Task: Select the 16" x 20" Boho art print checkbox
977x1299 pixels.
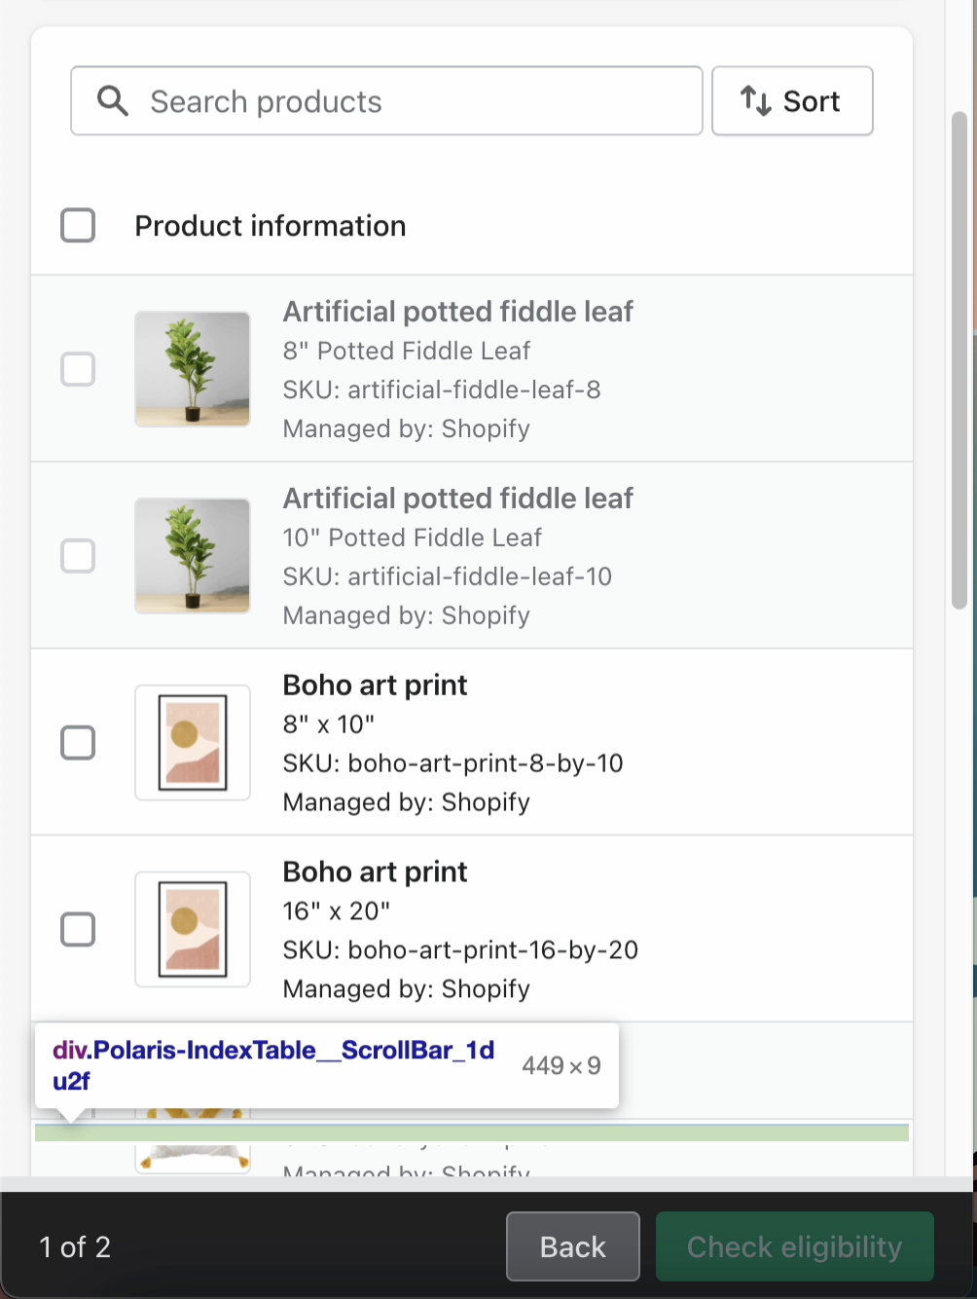Action: 77,929
